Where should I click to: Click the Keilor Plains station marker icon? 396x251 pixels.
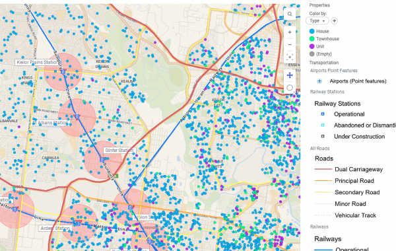point(63,72)
